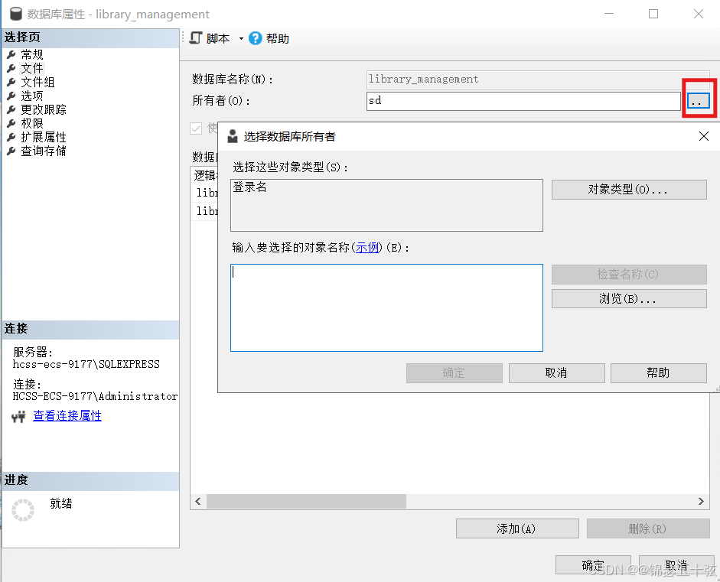The image size is (720, 582).
Task: Open the 查看连接属性 link
Action: pos(67,416)
